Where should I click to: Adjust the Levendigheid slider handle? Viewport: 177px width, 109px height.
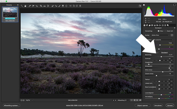pos(161,95)
